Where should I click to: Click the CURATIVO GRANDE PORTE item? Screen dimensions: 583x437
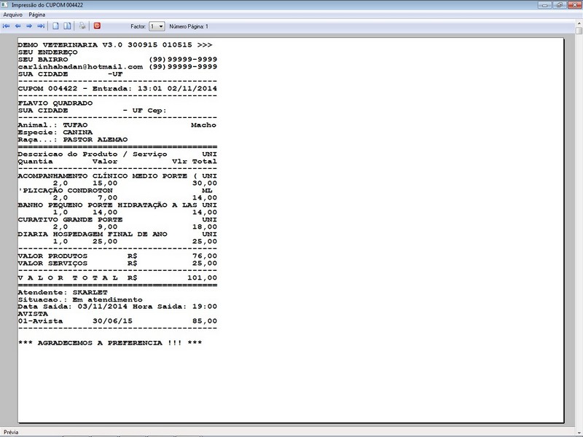point(117,219)
